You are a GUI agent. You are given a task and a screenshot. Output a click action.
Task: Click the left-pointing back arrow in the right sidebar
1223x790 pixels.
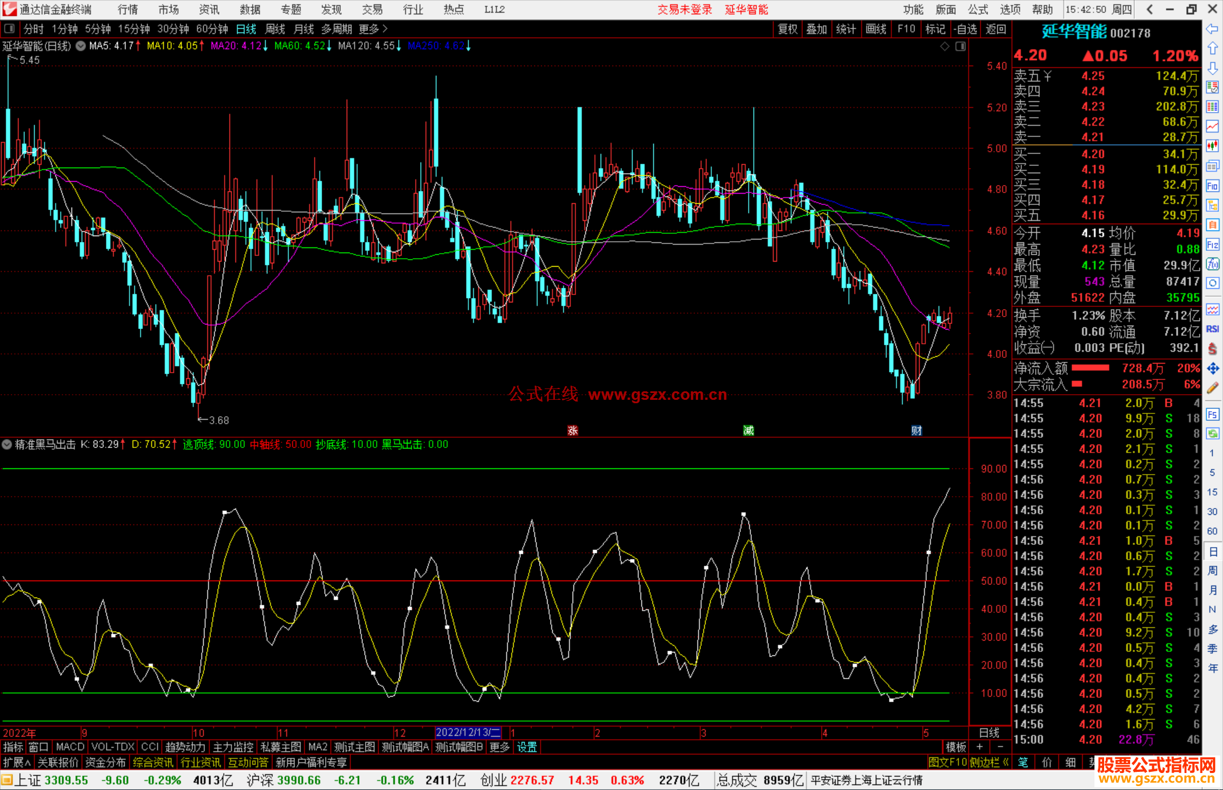point(1212,29)
